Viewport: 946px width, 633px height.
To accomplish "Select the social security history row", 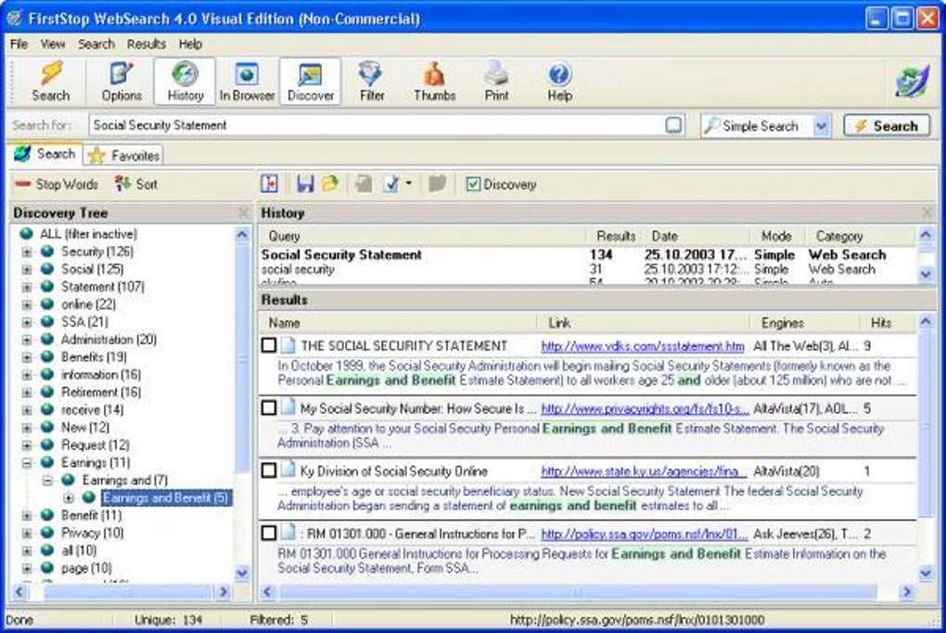I will (586, 269).
